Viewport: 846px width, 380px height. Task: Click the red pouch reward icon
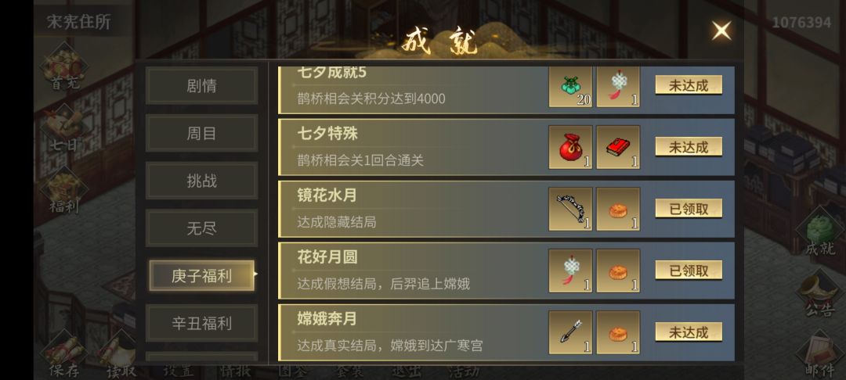(570, 147)
